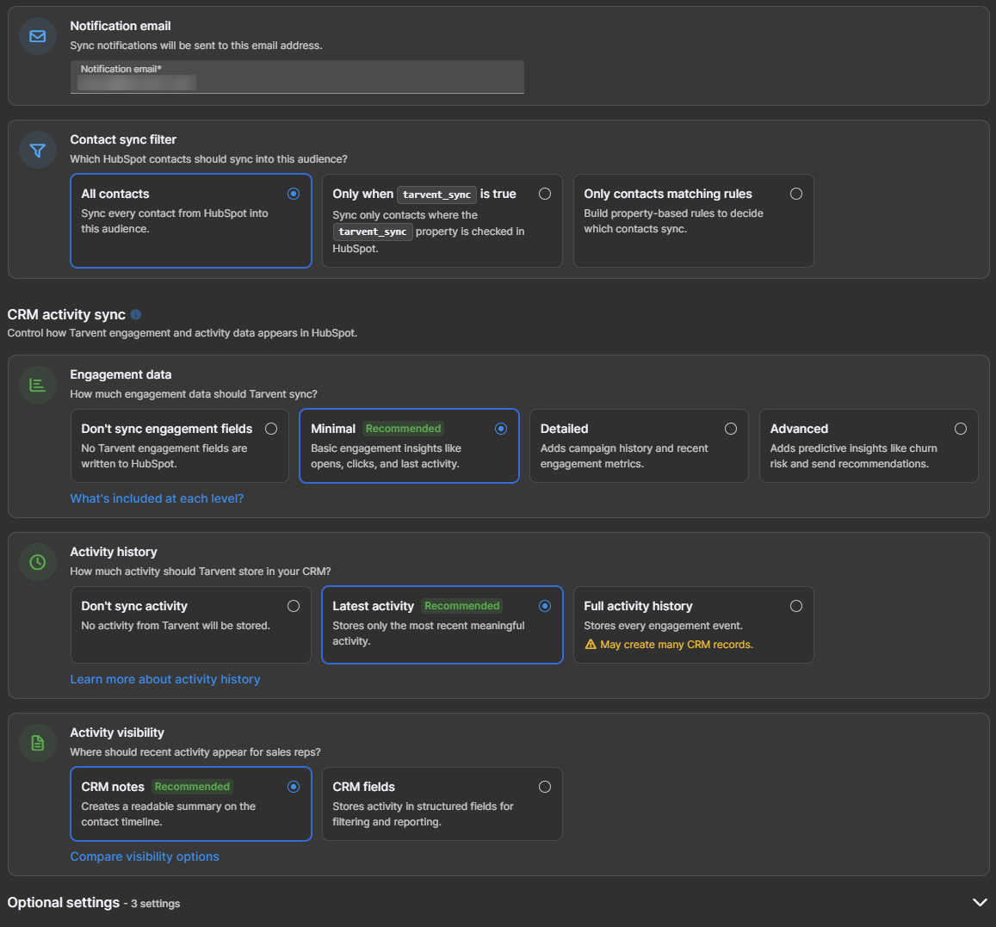The height and width of the screenshot is (927, 996).
Task: Click the tarvent_sync code tag in option title
Action: point(436,195)
